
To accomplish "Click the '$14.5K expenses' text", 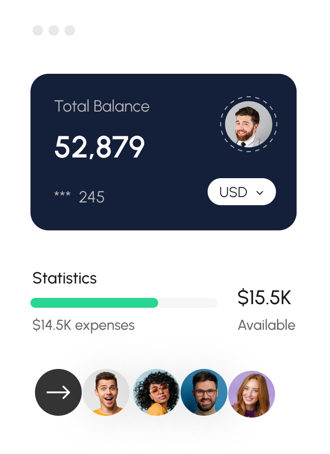I will pyautogui.click(x=83, y=325).
